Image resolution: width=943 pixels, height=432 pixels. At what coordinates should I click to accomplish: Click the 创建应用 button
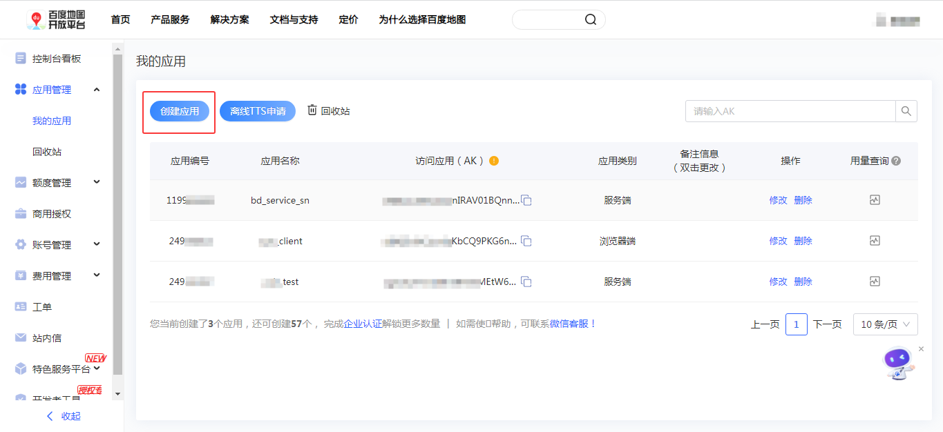tap(179, 110)
